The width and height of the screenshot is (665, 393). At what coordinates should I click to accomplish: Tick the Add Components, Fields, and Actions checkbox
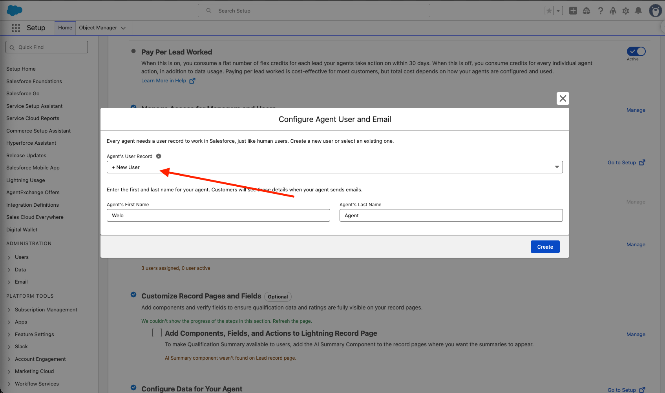coord(157,333)
